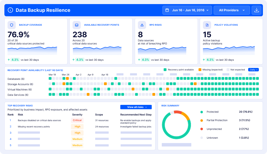The width and height of the screenshot is (267, 154).
Task: Click the up arrow trend icon on Policy Violations card
Action: click(x=204, y=60)
